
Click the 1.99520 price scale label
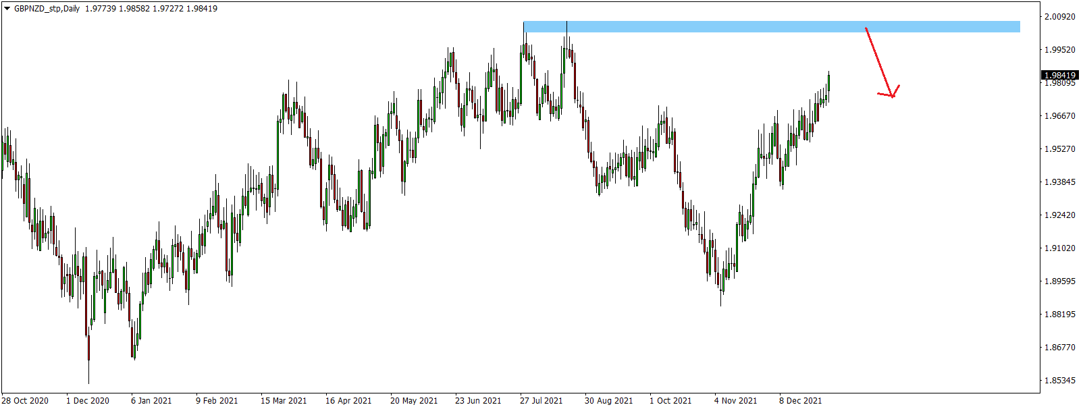(x=1060, y=50)
